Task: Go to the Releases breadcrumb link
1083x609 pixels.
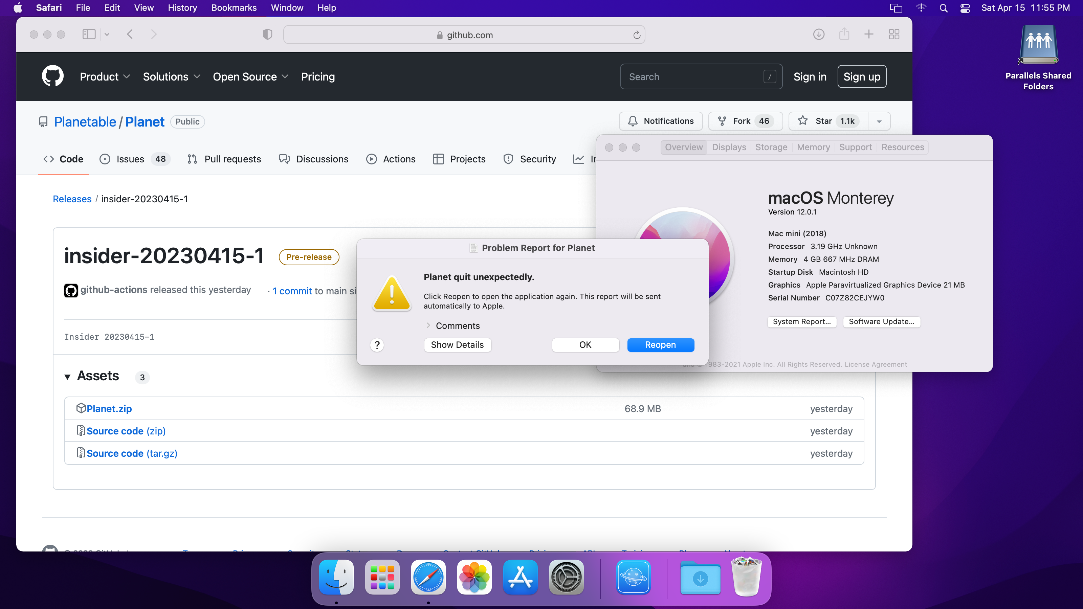Action: coord(72,199)
